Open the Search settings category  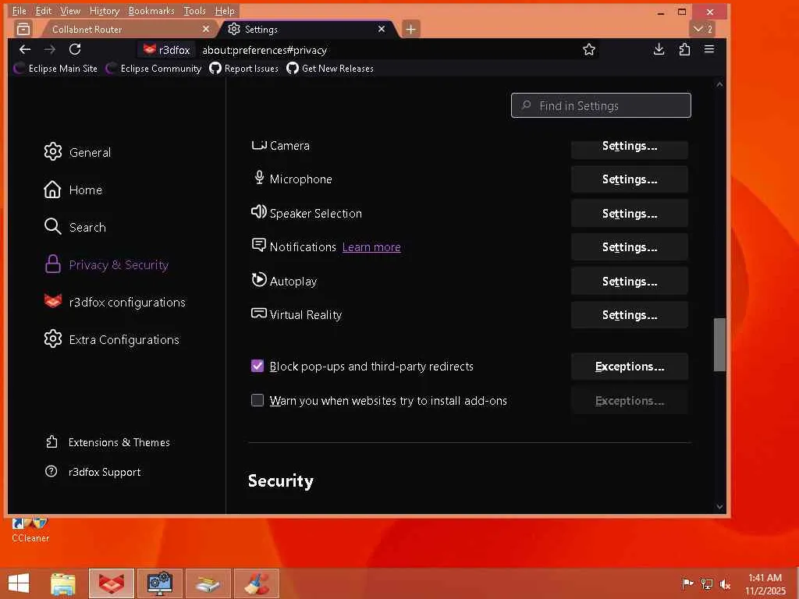(75, 227)
